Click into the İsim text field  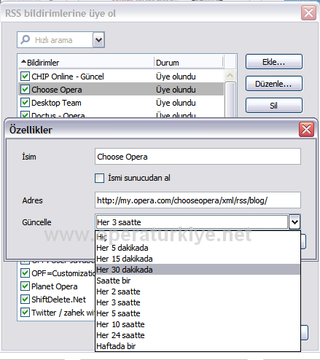(x=198, y=157)
